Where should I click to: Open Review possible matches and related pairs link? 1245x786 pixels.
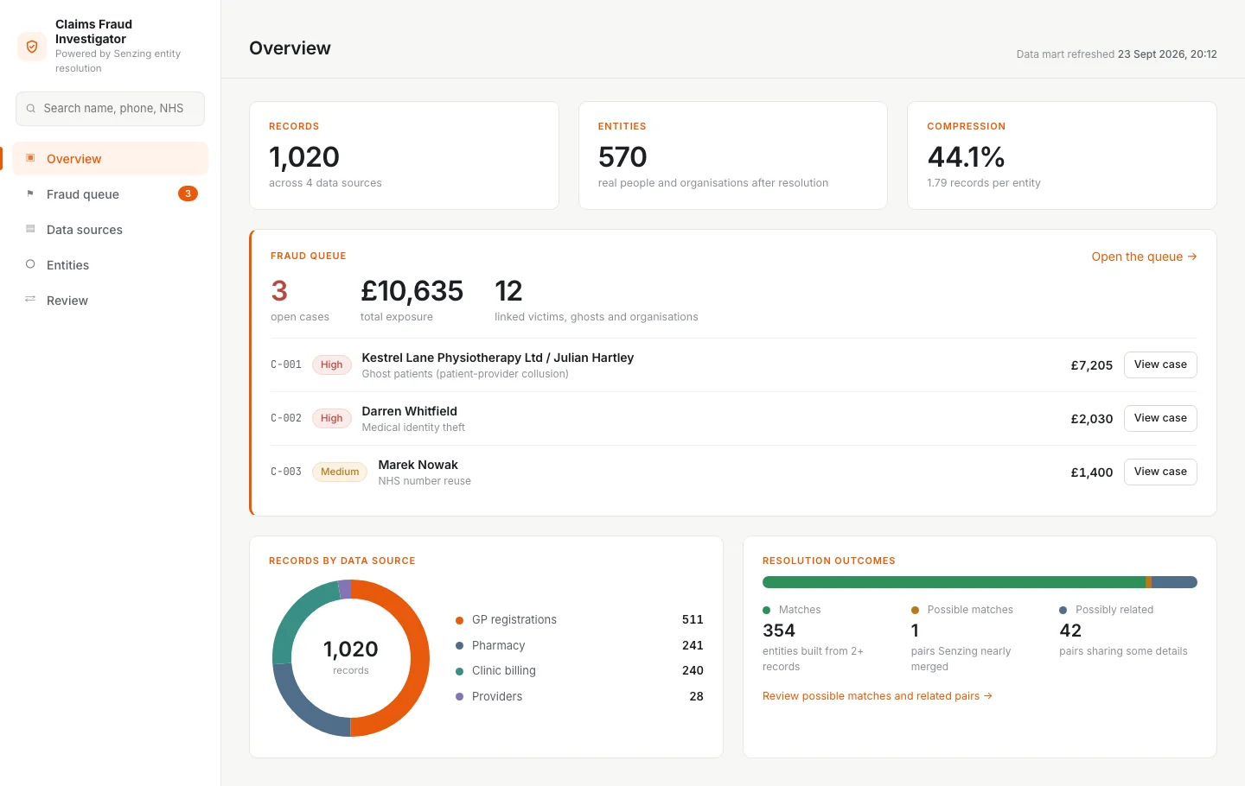coord(878,696)
